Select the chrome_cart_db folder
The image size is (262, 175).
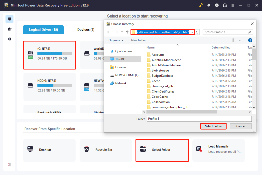[x=162, y=86]
